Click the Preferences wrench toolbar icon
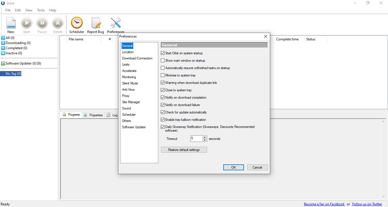 (x=116, y=23)
